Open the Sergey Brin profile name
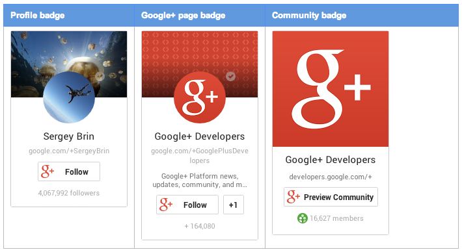The height and width of the screenshot is (252, 462). (x=69, y=136)
